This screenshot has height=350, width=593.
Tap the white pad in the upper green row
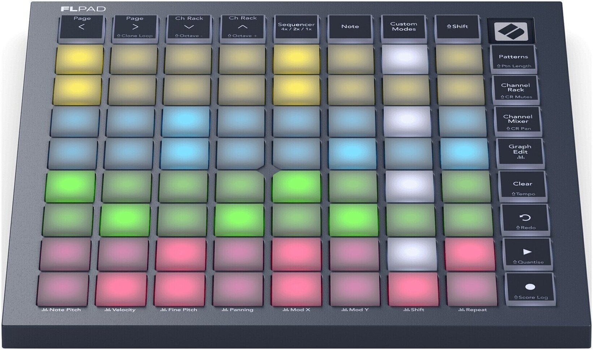410,186
